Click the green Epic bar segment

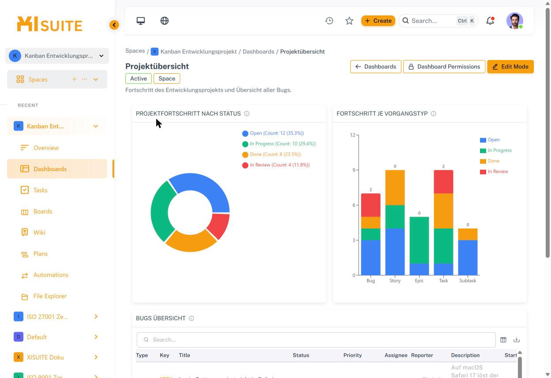419,240
